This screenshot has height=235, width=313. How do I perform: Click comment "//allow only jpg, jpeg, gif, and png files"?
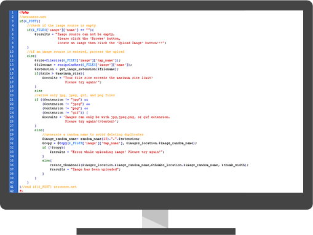pyautogui.click(x=74, y=95)
